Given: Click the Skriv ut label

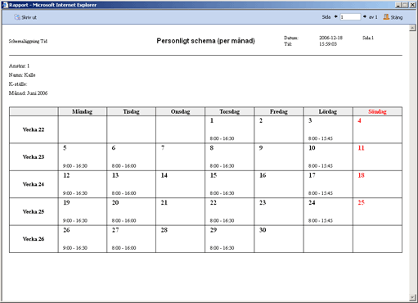Looking at the screenshot, I should tap(29, 17).
